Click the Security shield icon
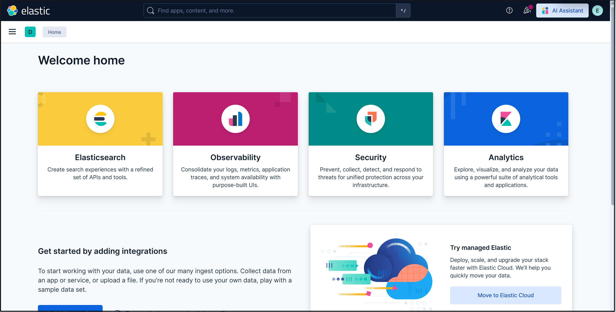Screen dimensions: 616x312 coord(371,119)
